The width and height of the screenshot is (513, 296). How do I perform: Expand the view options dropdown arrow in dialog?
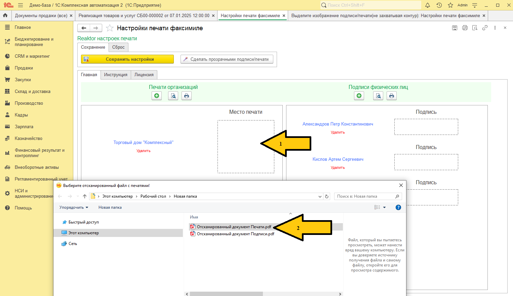click(385, 207)
